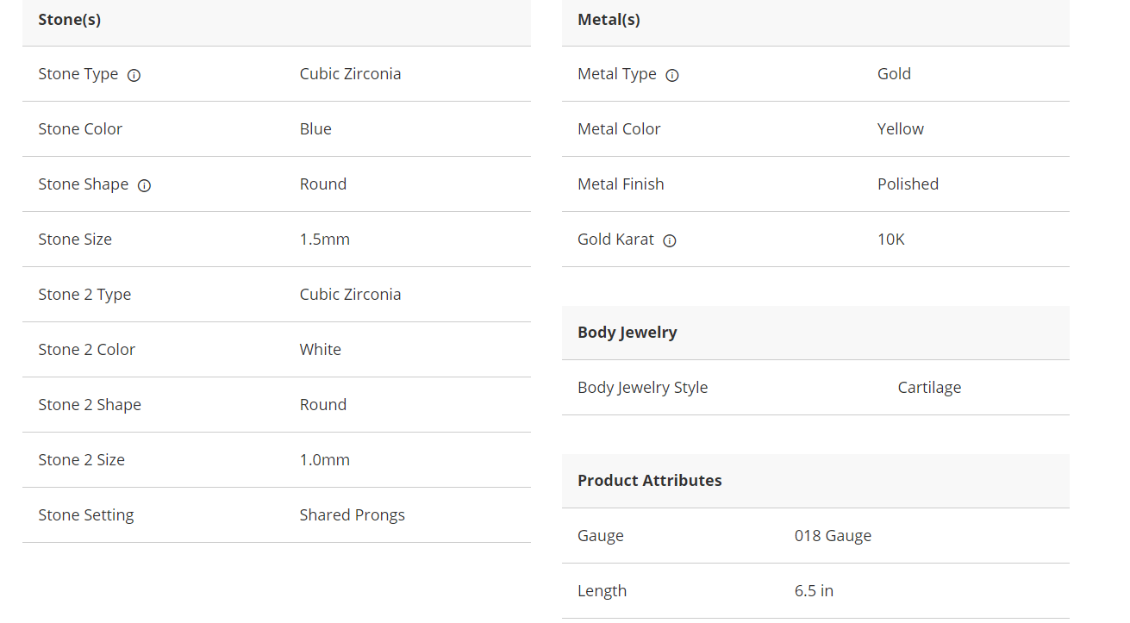The width and height of the screenshot is (1130, 623).
Task: Open info icon next to Gold Karat
Action: (x=670, y=240)
